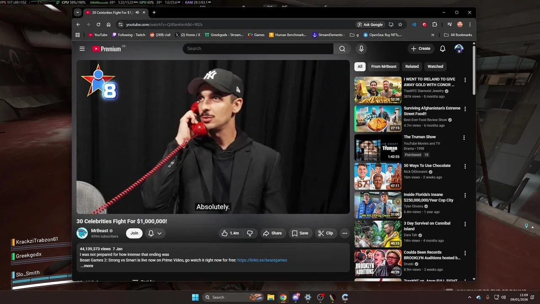This screenshot has height=304, width=540.
Task: Like the video with 1.4m likes
Action: 230,233
